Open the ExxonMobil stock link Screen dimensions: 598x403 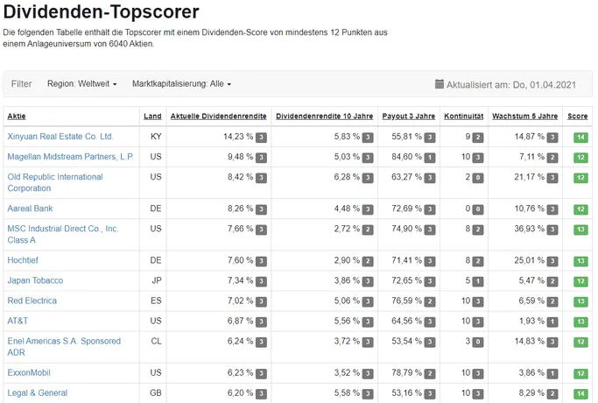coord(29,372)
